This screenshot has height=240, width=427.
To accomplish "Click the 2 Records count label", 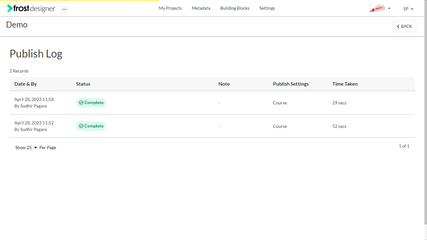I will [x=19, y=71].
